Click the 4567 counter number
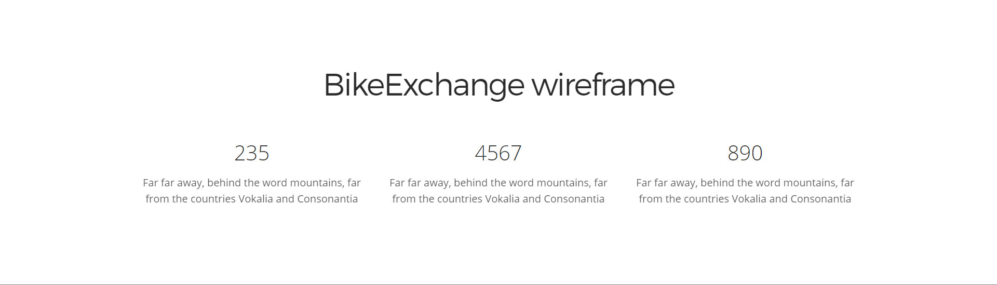997x285 pixels. point(498,153)
